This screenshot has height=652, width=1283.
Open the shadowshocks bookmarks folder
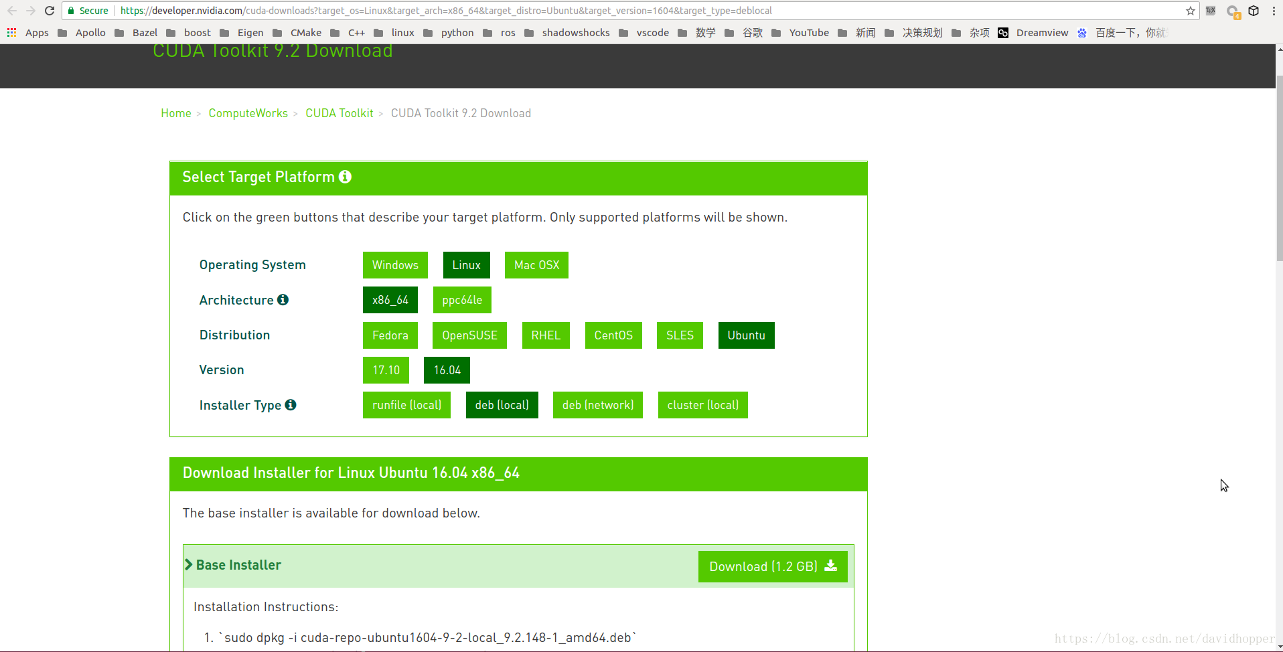[567, 33]
